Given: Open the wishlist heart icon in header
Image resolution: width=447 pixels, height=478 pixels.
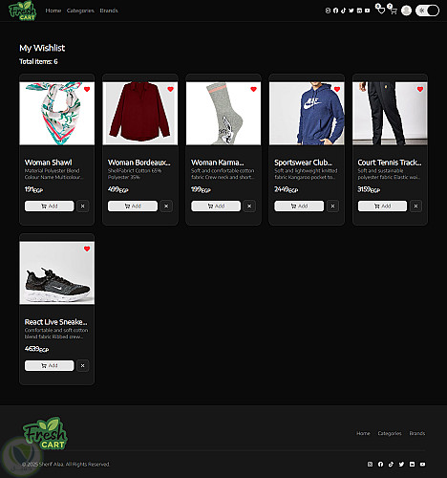Looking at the screenshot, I should pos(380,10).
